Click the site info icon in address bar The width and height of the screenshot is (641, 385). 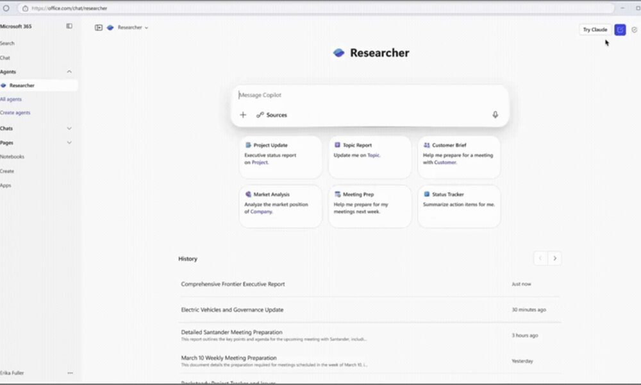pos(25,8)
